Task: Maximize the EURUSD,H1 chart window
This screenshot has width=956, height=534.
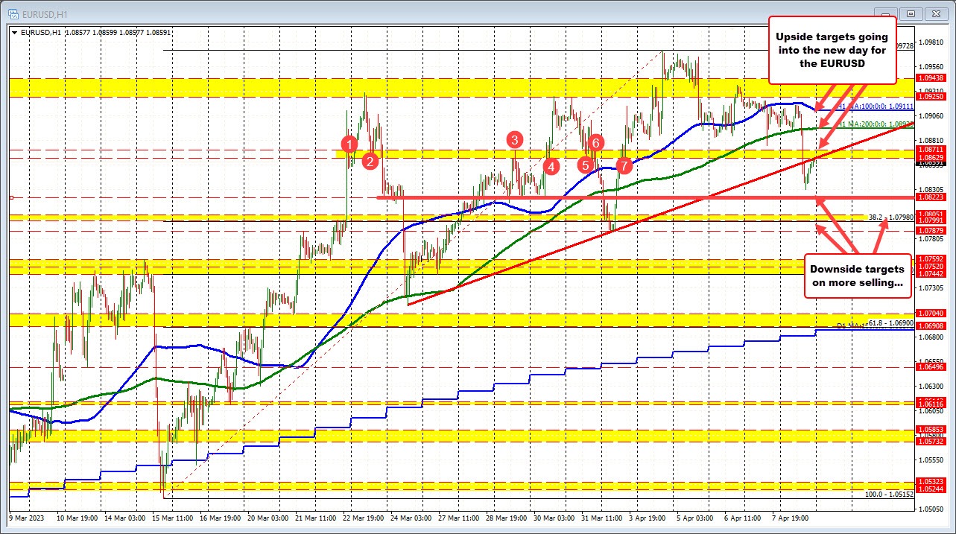Action: click(912, 13)
